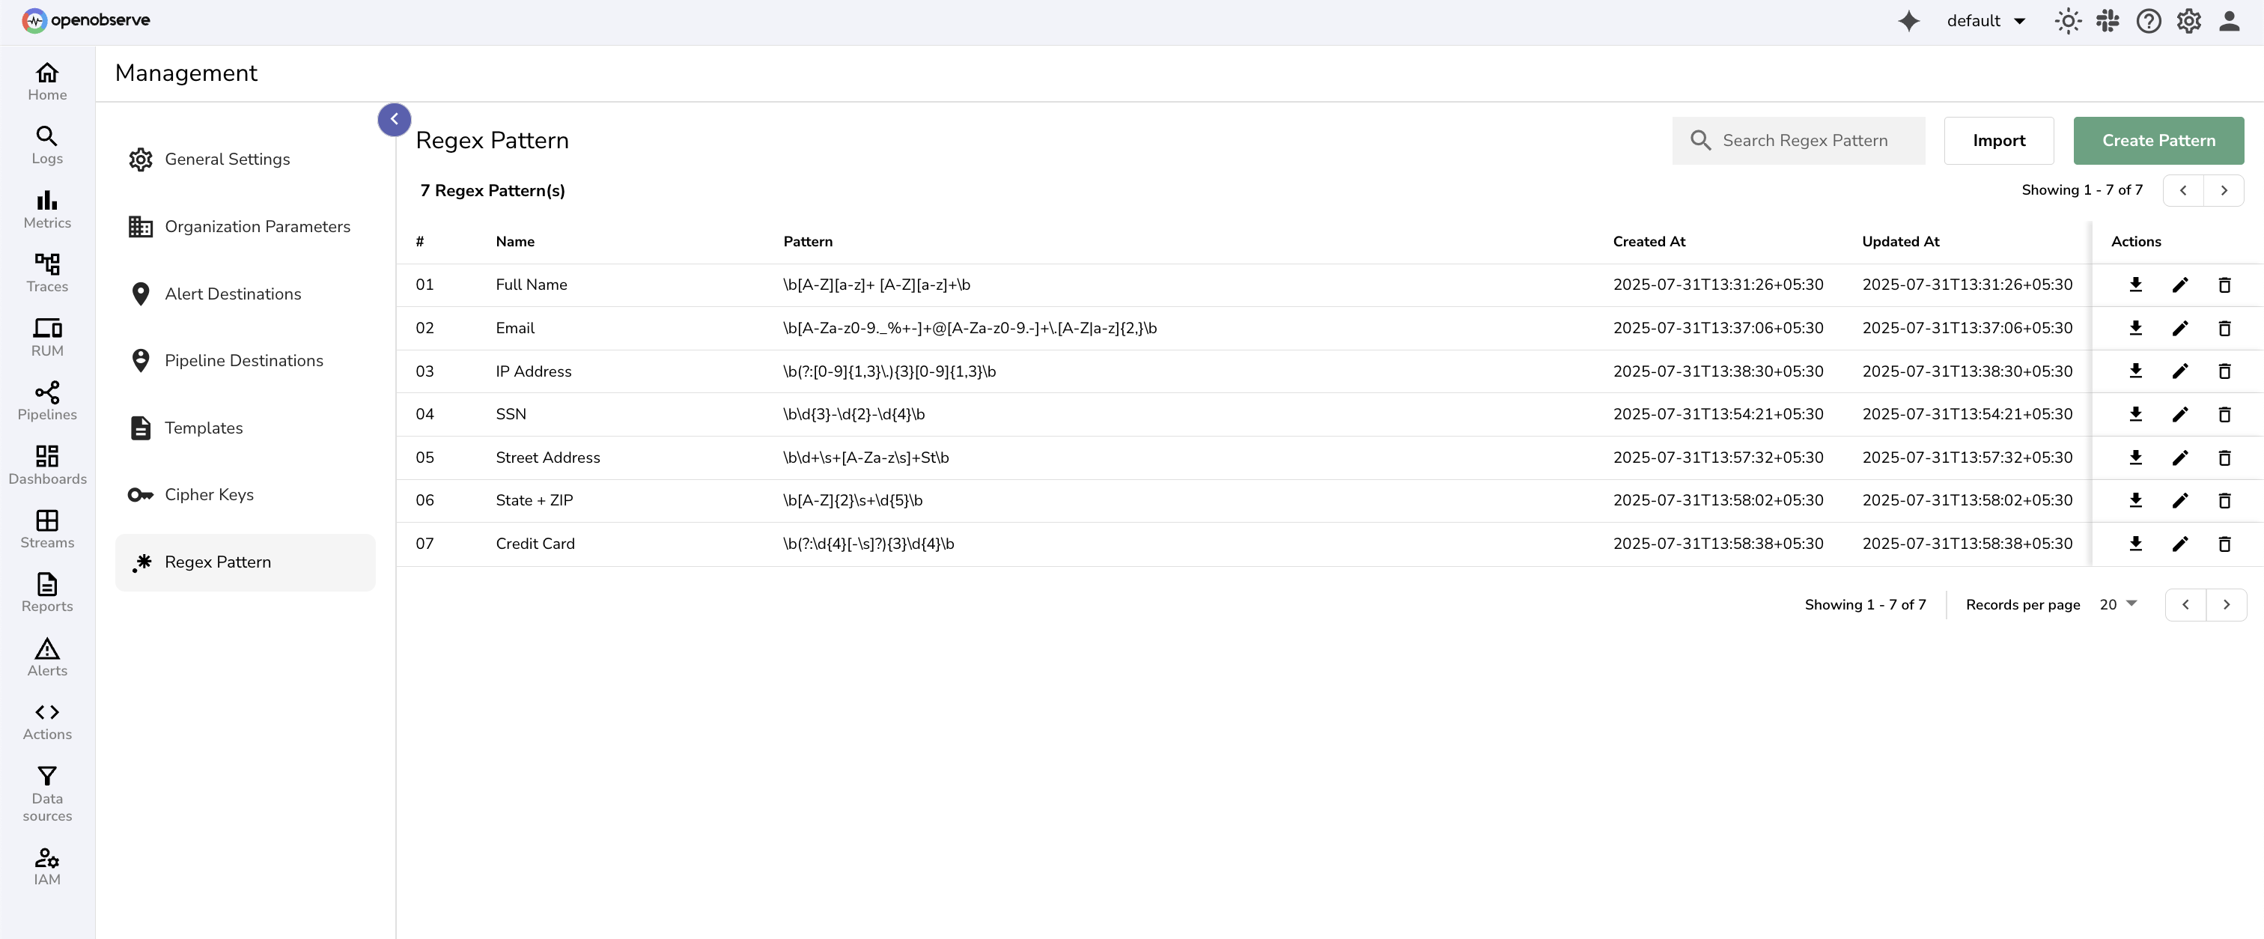
Task: Go to previous page at top
Action: pyautogui.click(x=2183, y=191)
